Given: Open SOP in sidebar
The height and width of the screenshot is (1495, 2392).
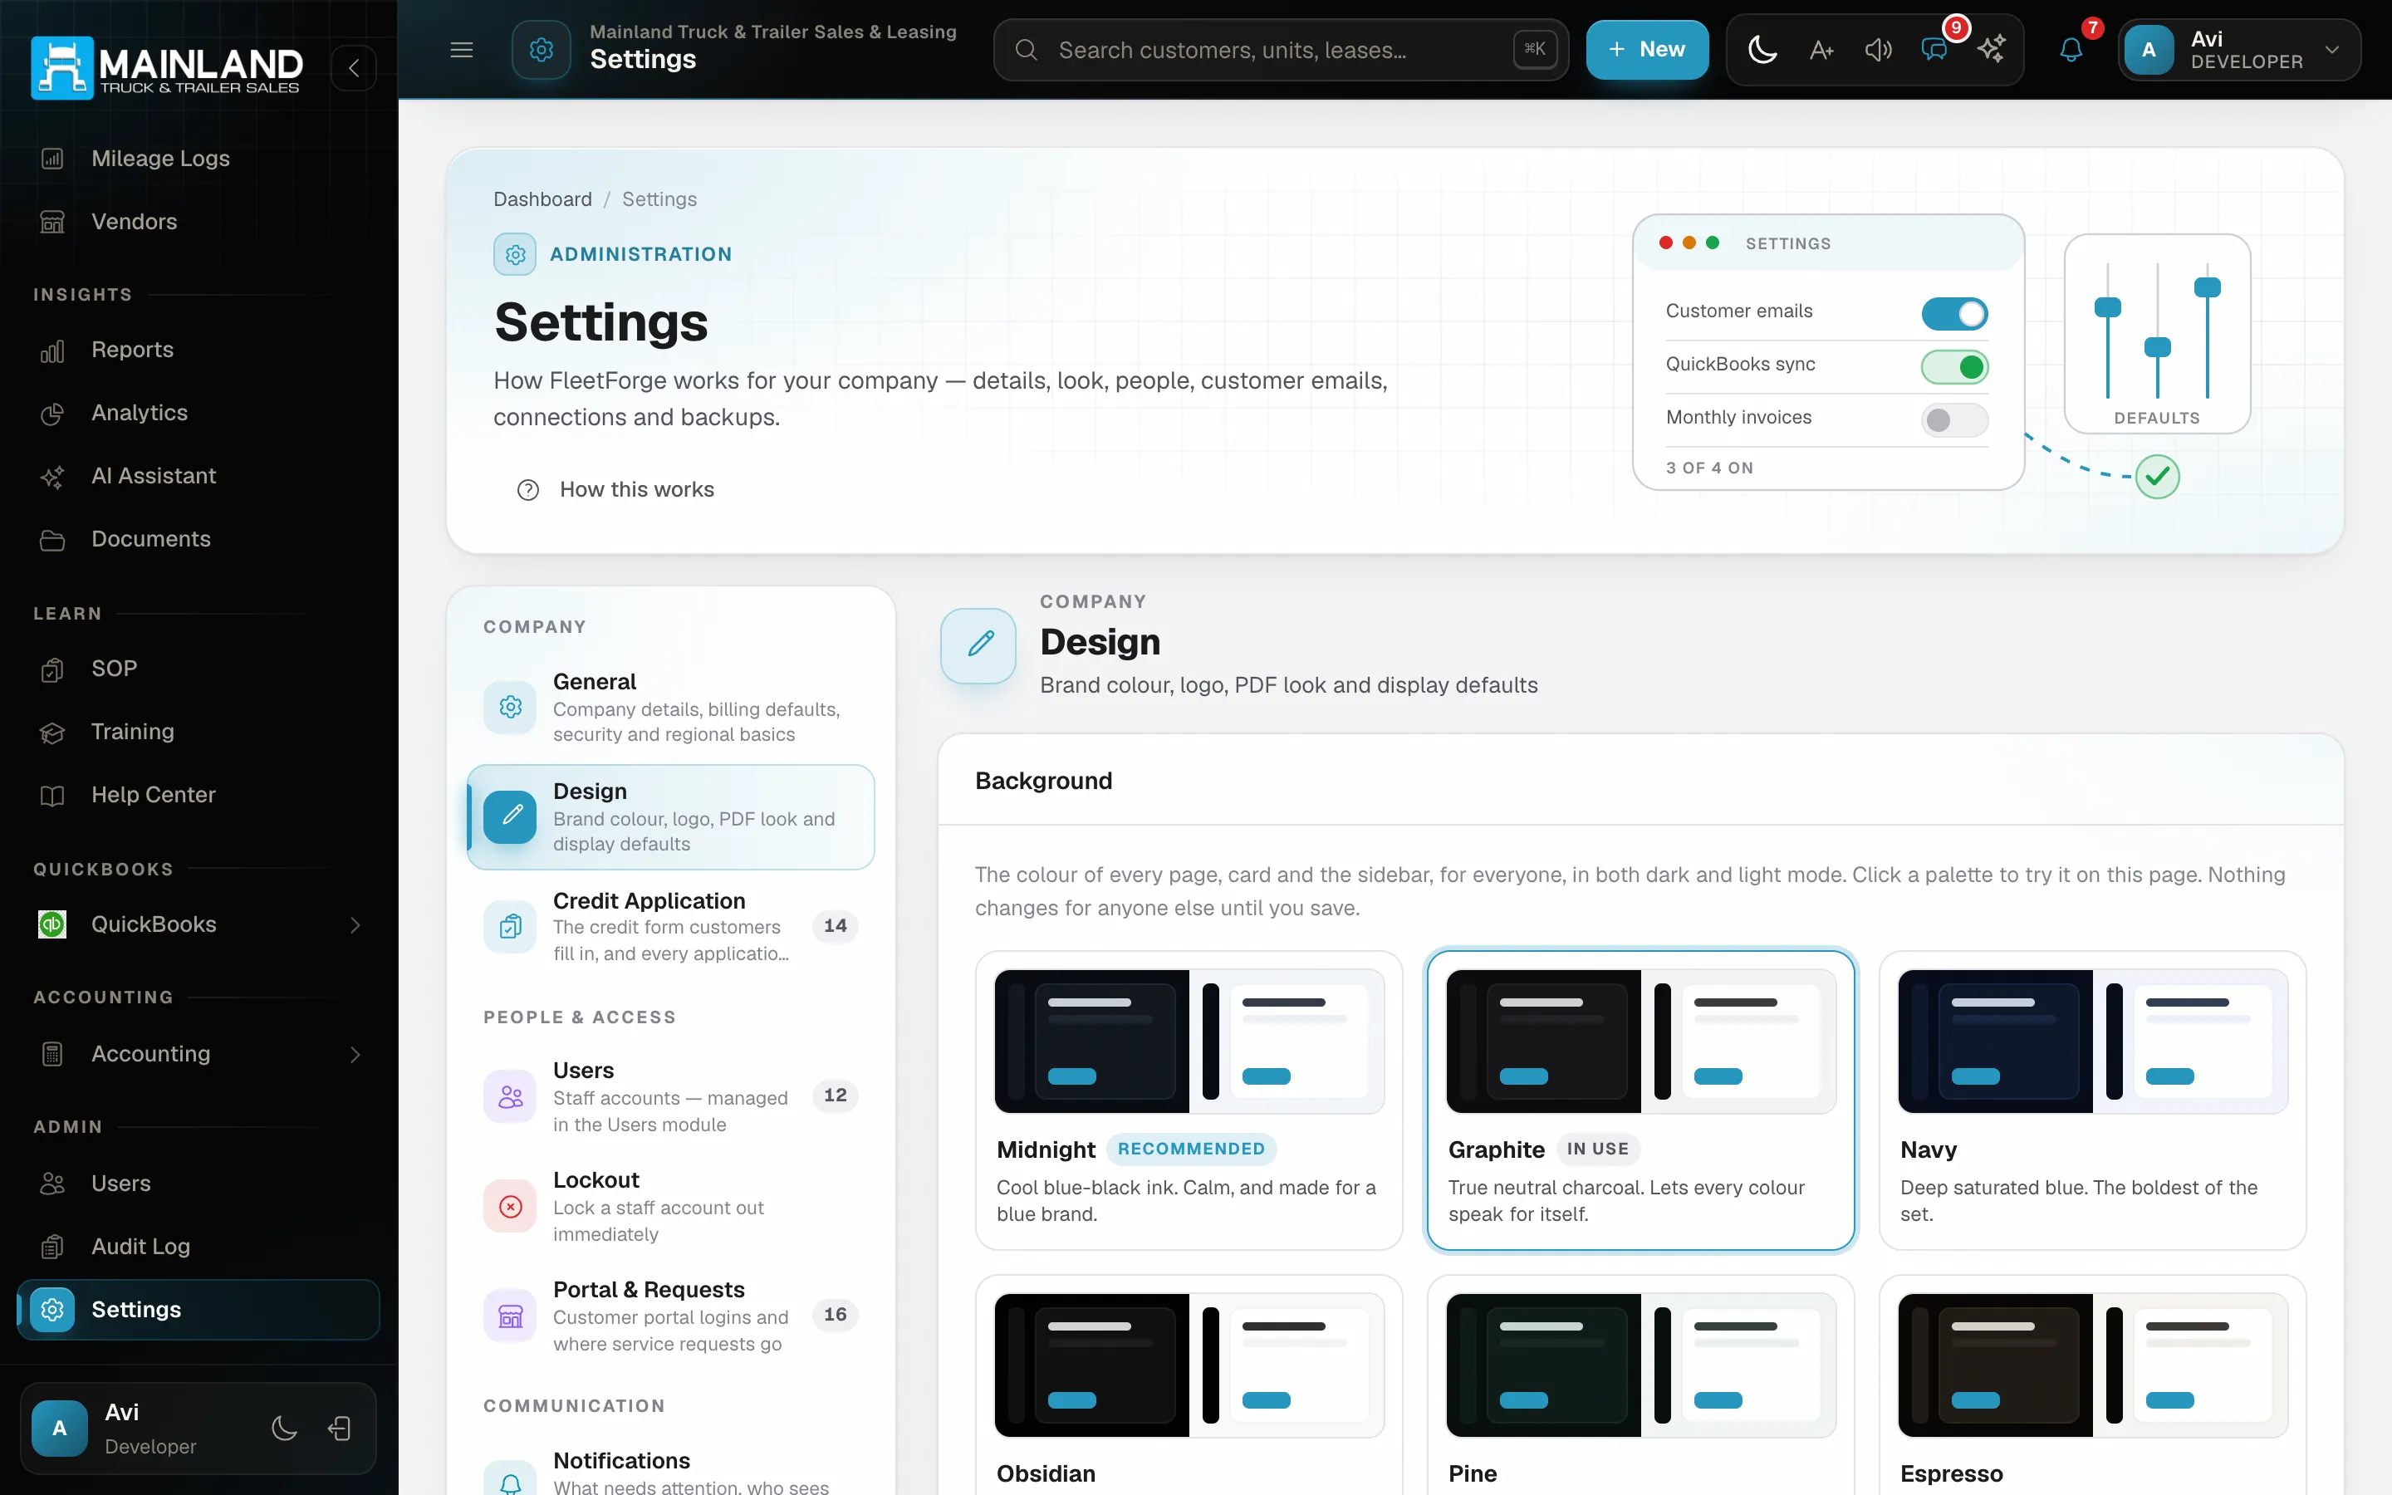Looking at the screenshot, I should (x=198, y=669).
